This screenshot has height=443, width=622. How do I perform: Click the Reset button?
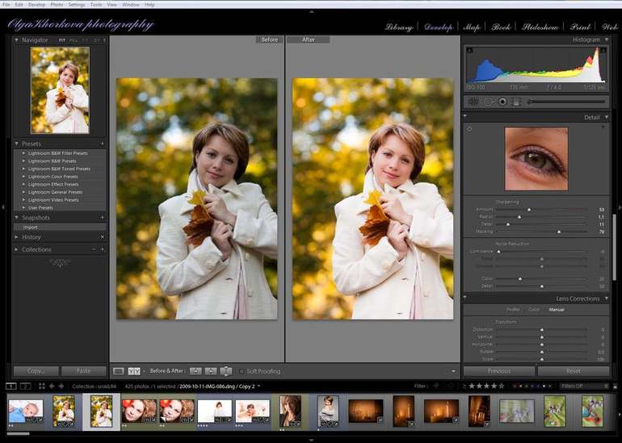click(x=573, y=371)
